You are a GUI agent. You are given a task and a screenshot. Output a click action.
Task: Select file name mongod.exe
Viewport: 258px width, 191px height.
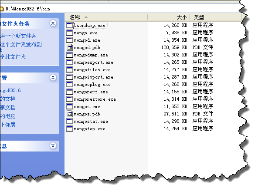point(87,40)
